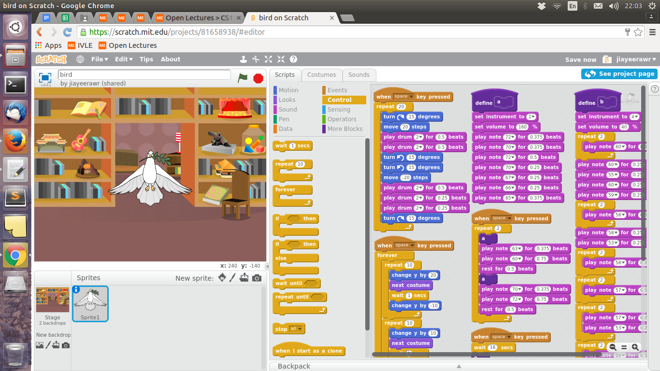
Task: Click the project title field bird
Action: [x=144, y=74]
